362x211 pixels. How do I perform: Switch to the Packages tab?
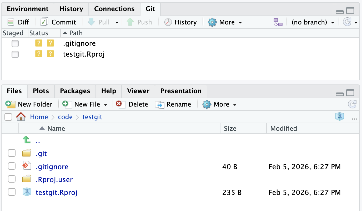tap(75, 91)
